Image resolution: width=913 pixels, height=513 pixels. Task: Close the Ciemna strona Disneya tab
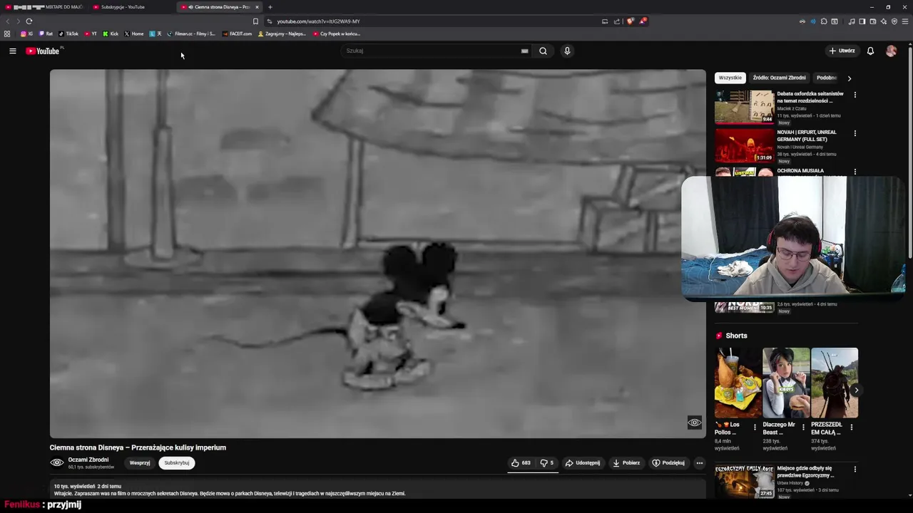point(257,7)
